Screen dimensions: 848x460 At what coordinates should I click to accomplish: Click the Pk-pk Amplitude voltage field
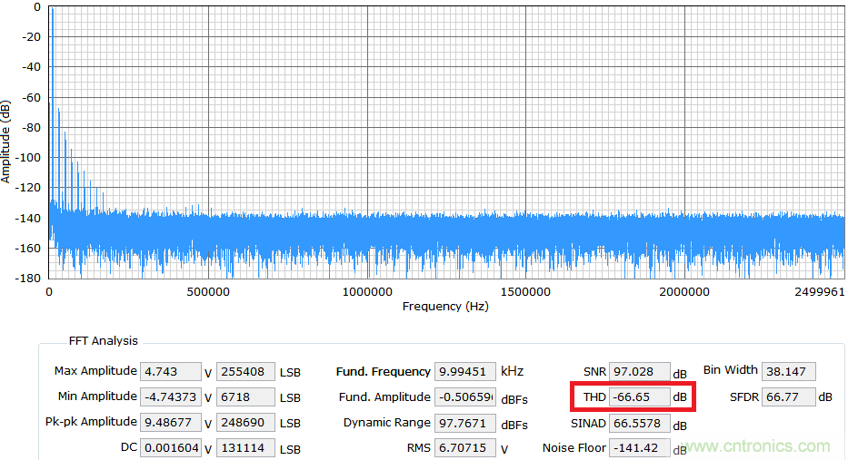coord(171,422)
